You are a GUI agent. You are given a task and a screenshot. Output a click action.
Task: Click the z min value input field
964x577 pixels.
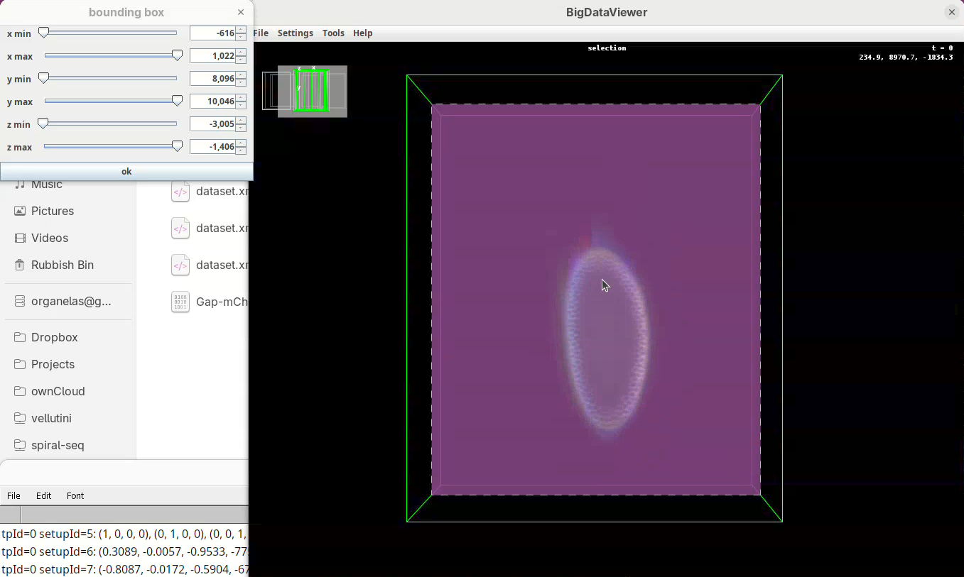pyautogui.click(x=212, y=124)
